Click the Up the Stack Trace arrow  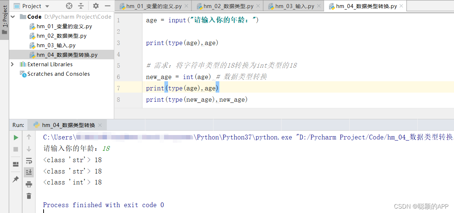(29, 138)
